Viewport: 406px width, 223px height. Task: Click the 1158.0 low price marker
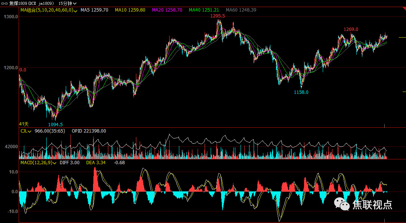point(301,92)
